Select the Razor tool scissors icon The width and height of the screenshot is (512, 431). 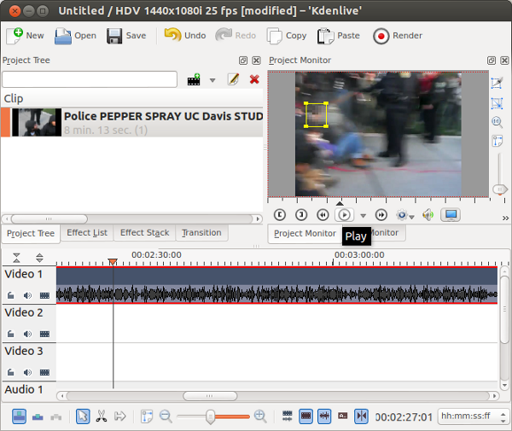pyautogui.click(x=102, y=416)
